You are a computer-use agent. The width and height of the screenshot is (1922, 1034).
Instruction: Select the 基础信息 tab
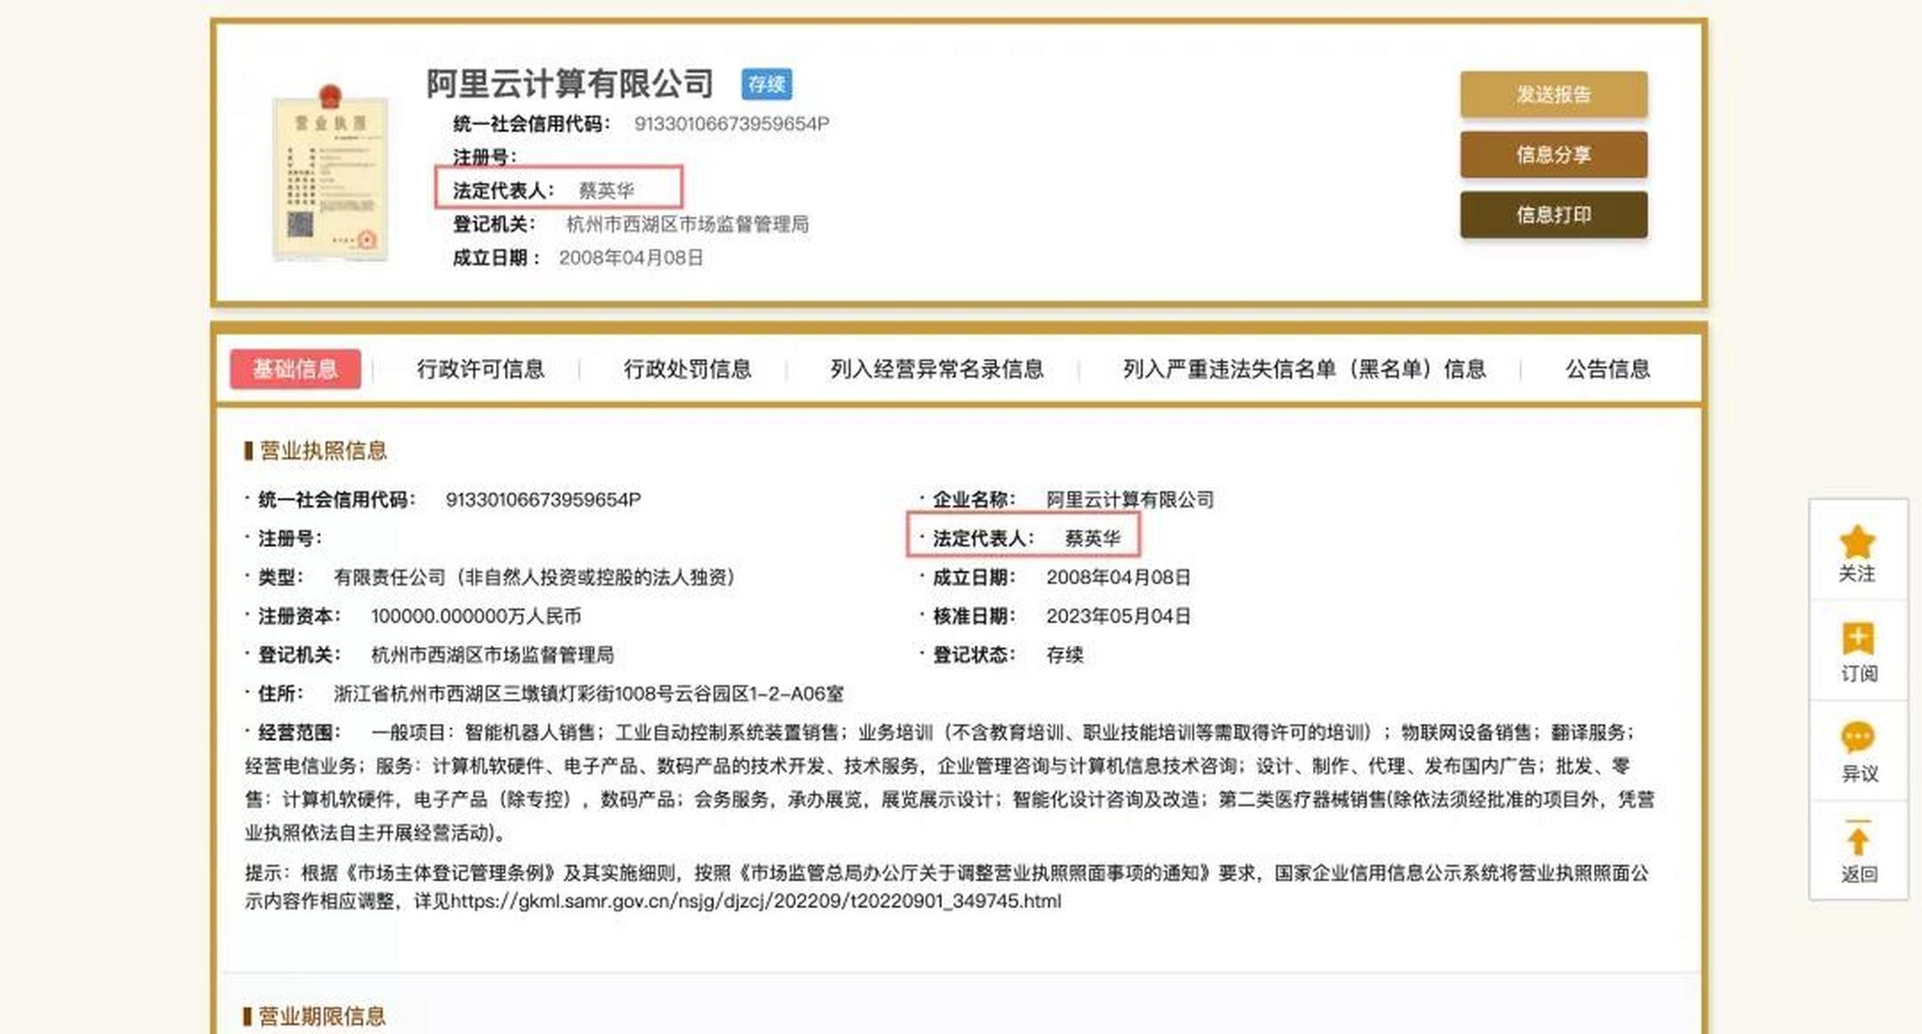tap(296, 368)
